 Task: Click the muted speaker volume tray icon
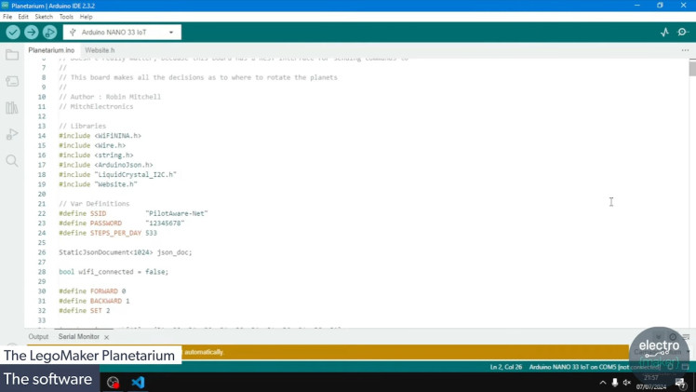[x=627, y=383]
